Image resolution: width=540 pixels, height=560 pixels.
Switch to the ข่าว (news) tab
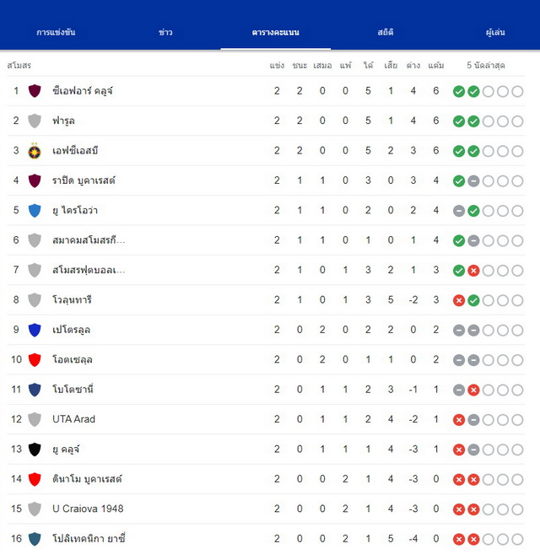[165, 32]
